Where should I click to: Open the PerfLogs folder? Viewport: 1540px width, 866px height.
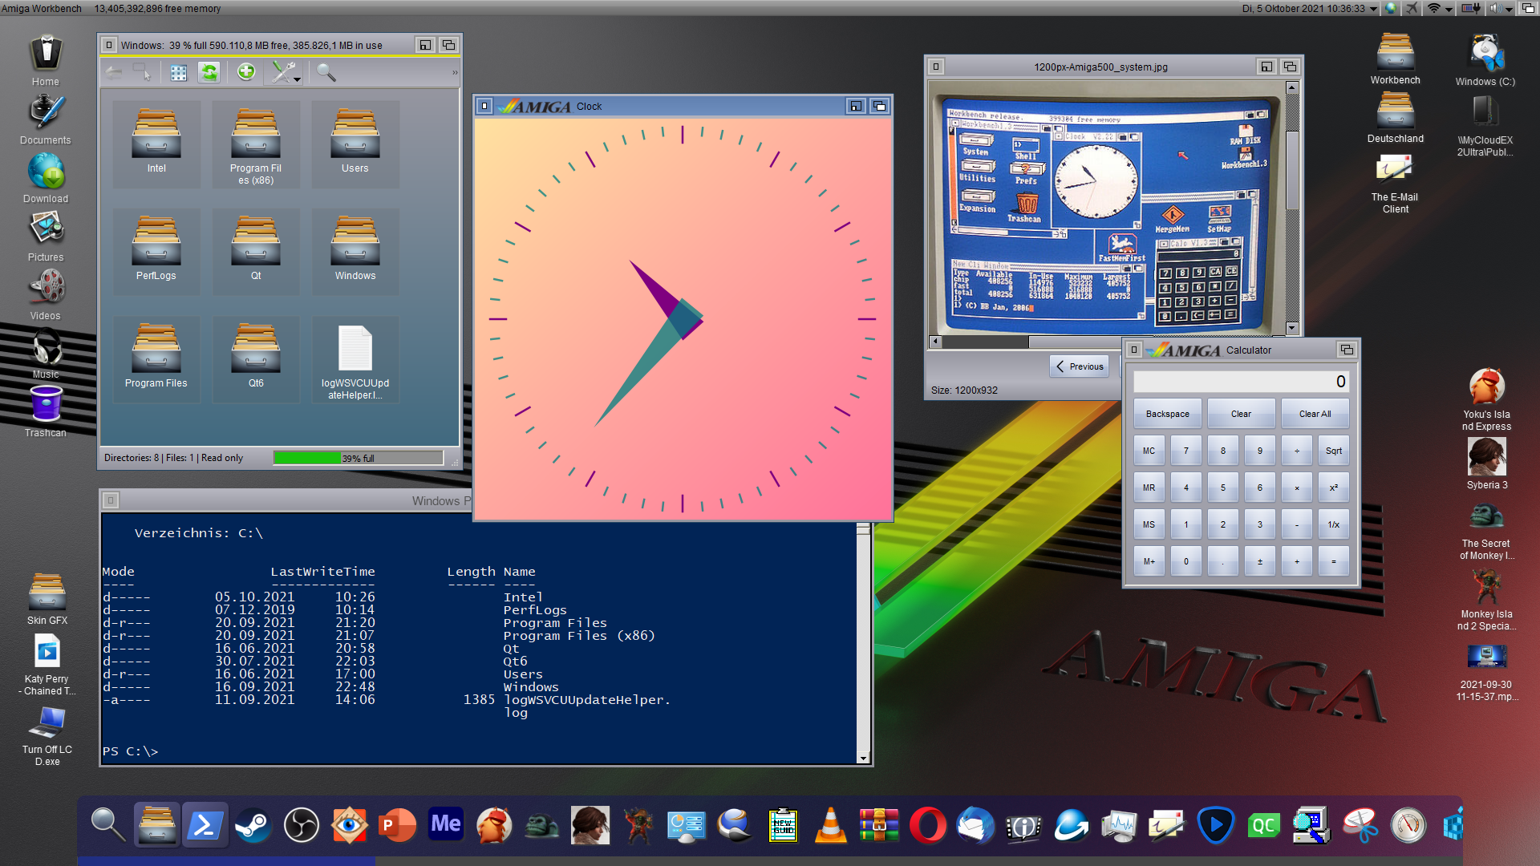coord(156,250)
